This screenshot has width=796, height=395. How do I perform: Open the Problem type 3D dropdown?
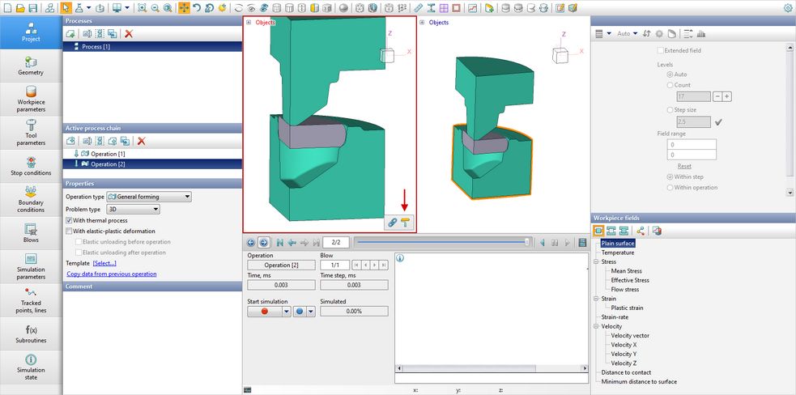click(x=134, y=209)
